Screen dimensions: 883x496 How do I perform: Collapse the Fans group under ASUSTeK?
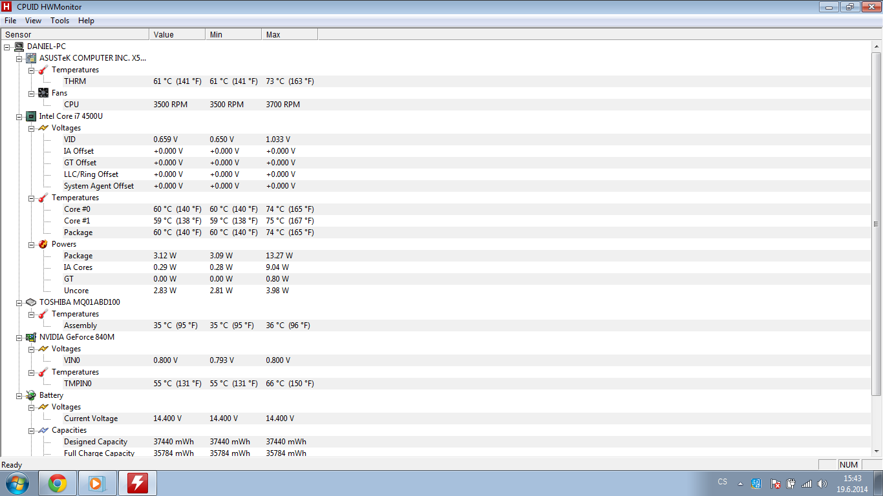pos(31,93)
